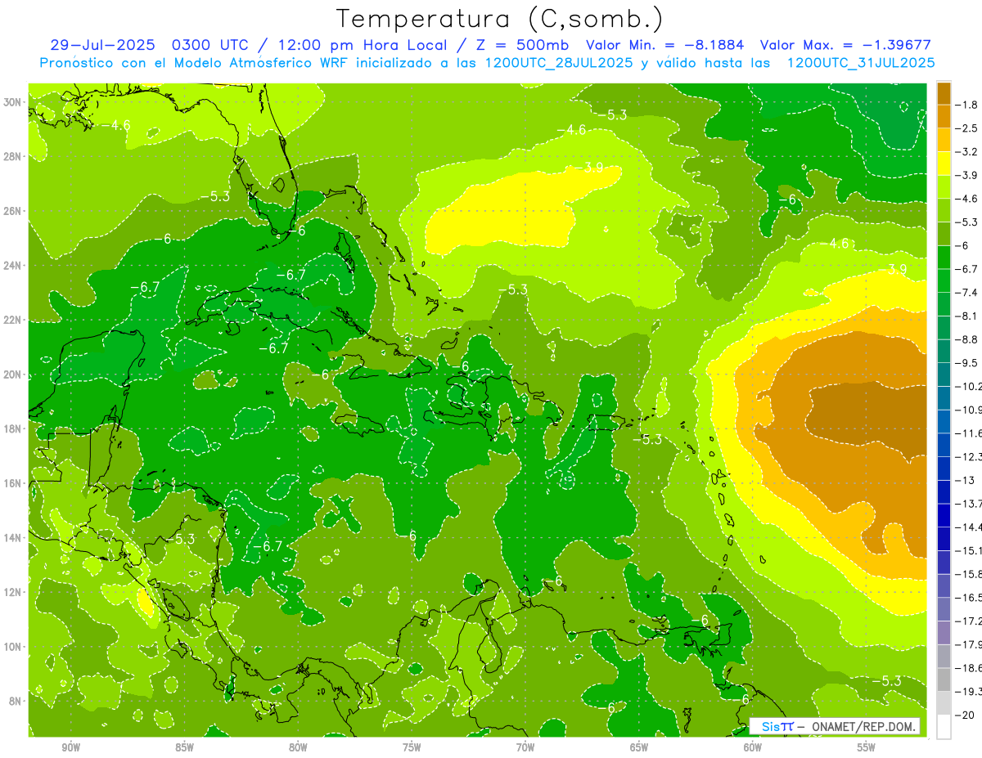Click the -3.2 label on the color legend

click(x=967, y=151)
